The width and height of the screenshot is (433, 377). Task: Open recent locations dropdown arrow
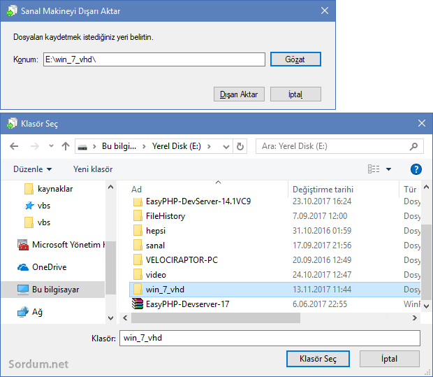tap(51, 146)
